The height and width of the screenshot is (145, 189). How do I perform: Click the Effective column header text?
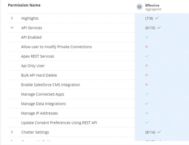152,5
